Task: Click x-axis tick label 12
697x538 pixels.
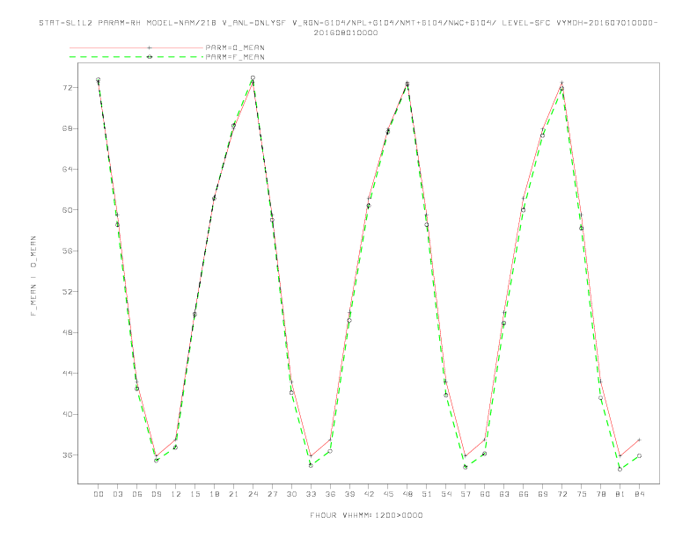Action: (176, 494)
